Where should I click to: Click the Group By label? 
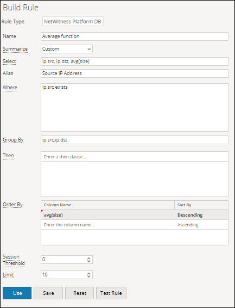pyautogui.click(x=13, y=140)
